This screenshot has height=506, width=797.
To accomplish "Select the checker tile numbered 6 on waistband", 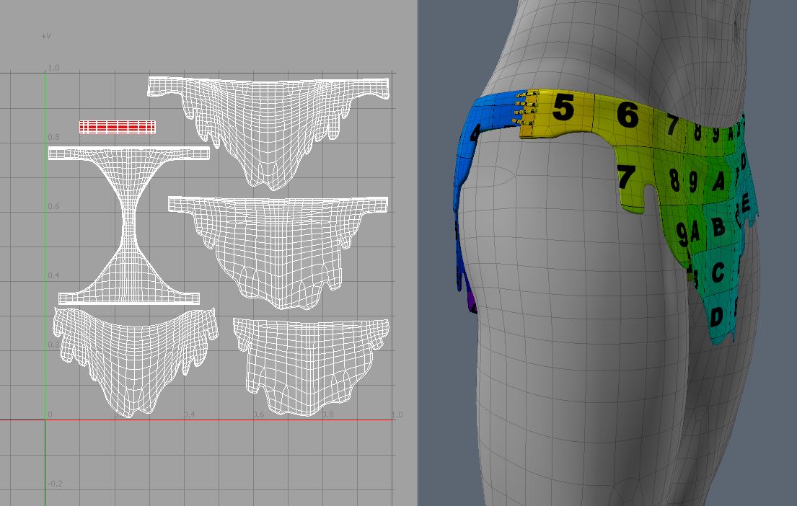I will click(628, 115).
